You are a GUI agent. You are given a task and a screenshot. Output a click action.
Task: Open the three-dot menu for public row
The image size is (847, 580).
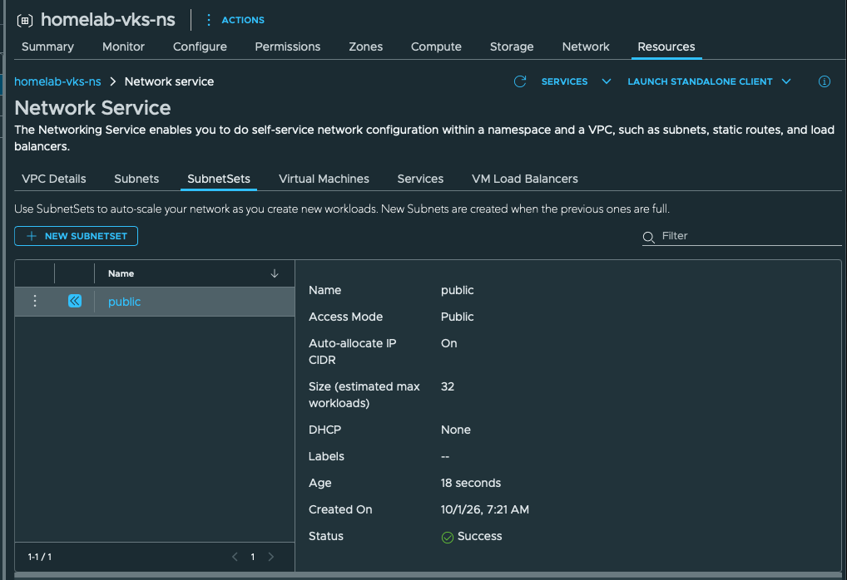click(35, 301)
